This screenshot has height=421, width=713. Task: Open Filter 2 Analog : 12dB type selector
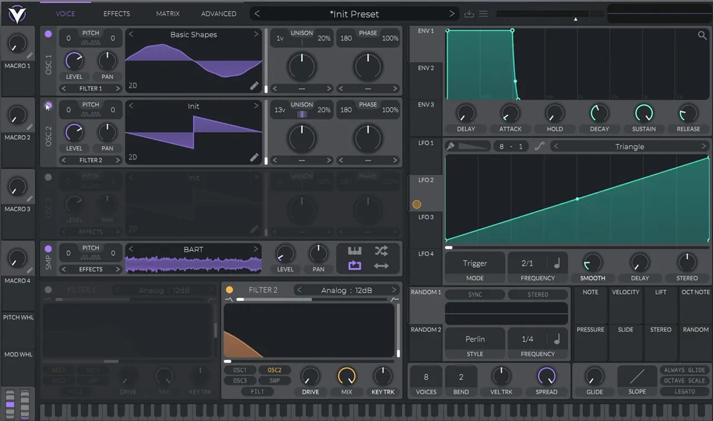(x=347, y=290)
